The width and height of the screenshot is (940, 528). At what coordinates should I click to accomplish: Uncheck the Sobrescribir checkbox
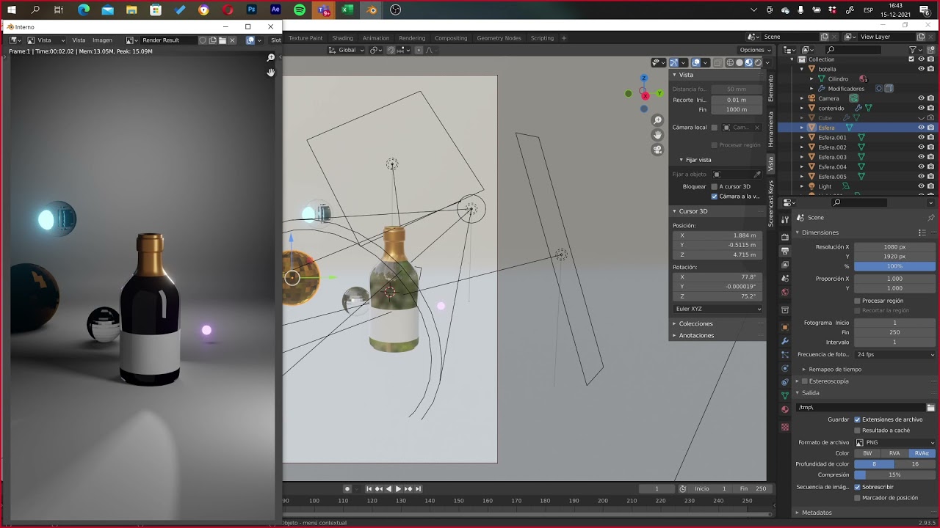(x=857, y=487)
